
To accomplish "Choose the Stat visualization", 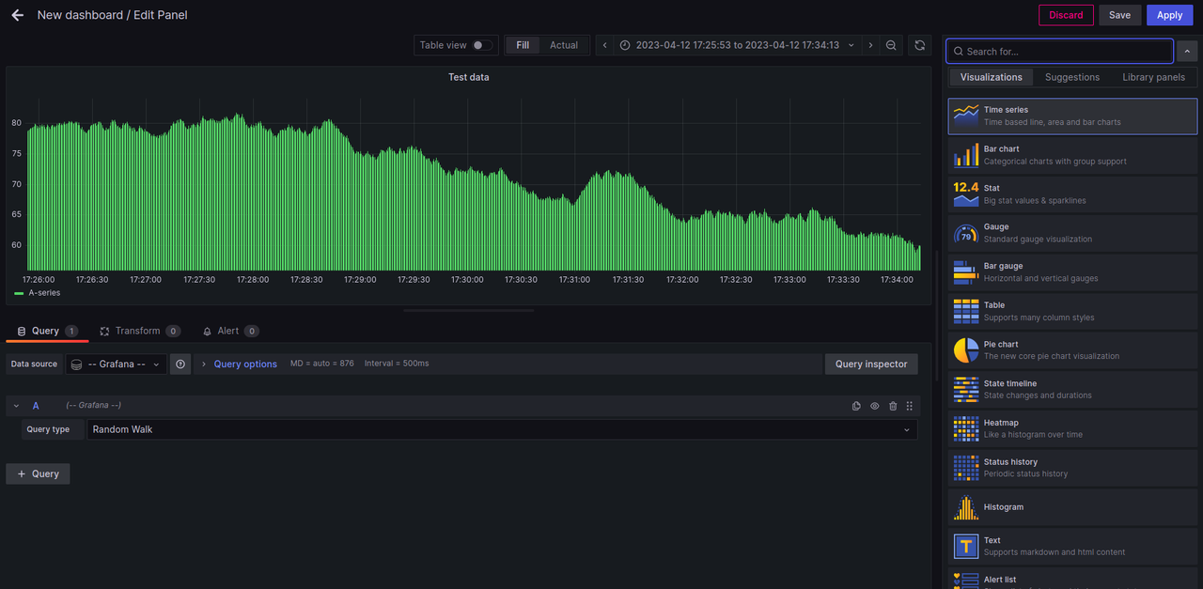I will (x=1072, y=194).
